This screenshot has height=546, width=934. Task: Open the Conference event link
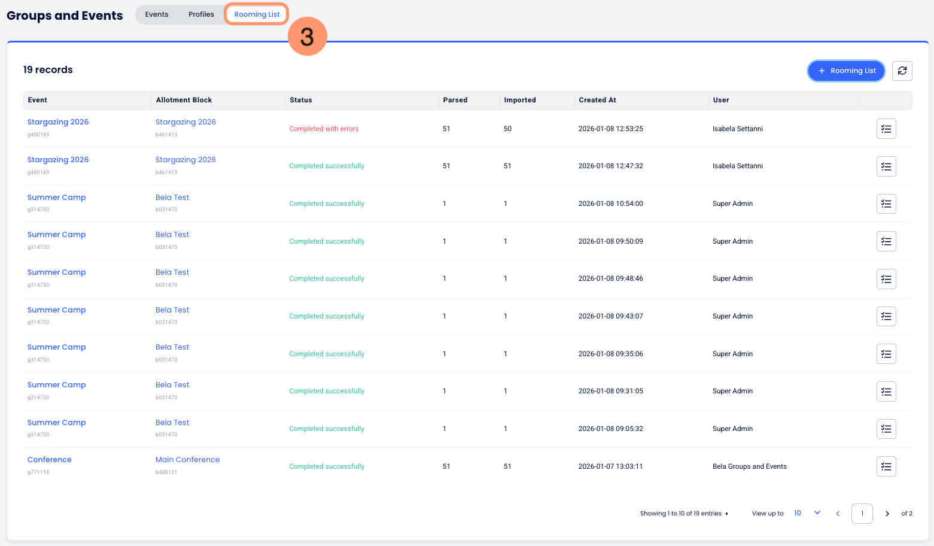coord(50,460)
